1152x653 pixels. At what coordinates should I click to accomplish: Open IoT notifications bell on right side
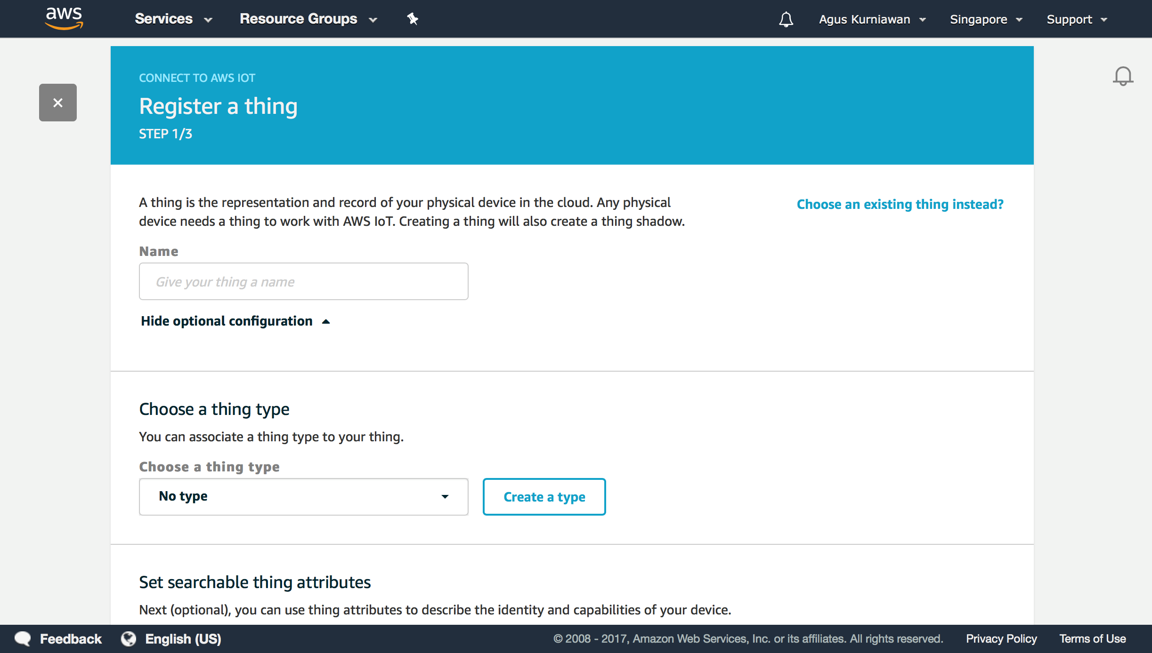pyautogui.click(x=1123, y=76)
